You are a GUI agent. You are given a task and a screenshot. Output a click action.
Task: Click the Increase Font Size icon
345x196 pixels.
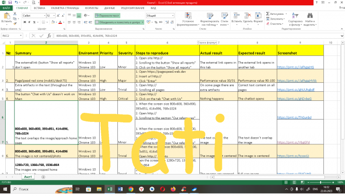click(x=58, y=16)
